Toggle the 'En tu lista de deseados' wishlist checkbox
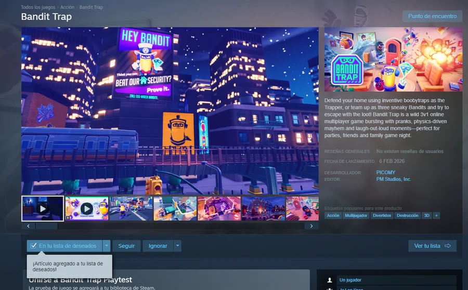The image size is (468, 290). [33, 246]
